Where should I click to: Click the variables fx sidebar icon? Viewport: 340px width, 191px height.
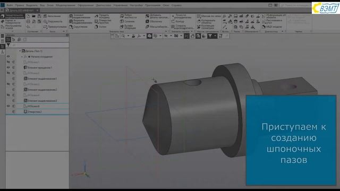point(2,52)
